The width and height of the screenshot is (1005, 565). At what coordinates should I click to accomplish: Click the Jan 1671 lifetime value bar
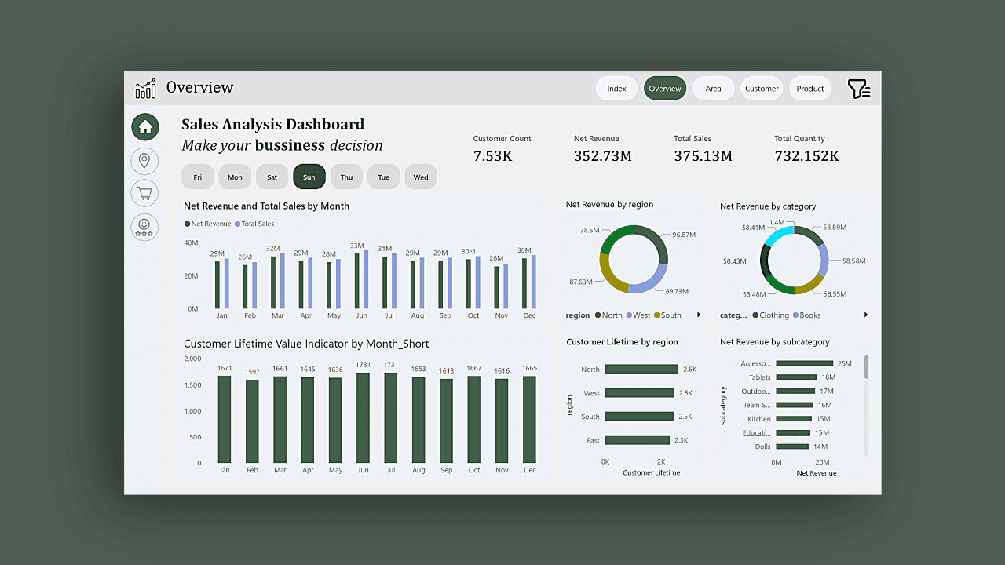tap(225, 419)
